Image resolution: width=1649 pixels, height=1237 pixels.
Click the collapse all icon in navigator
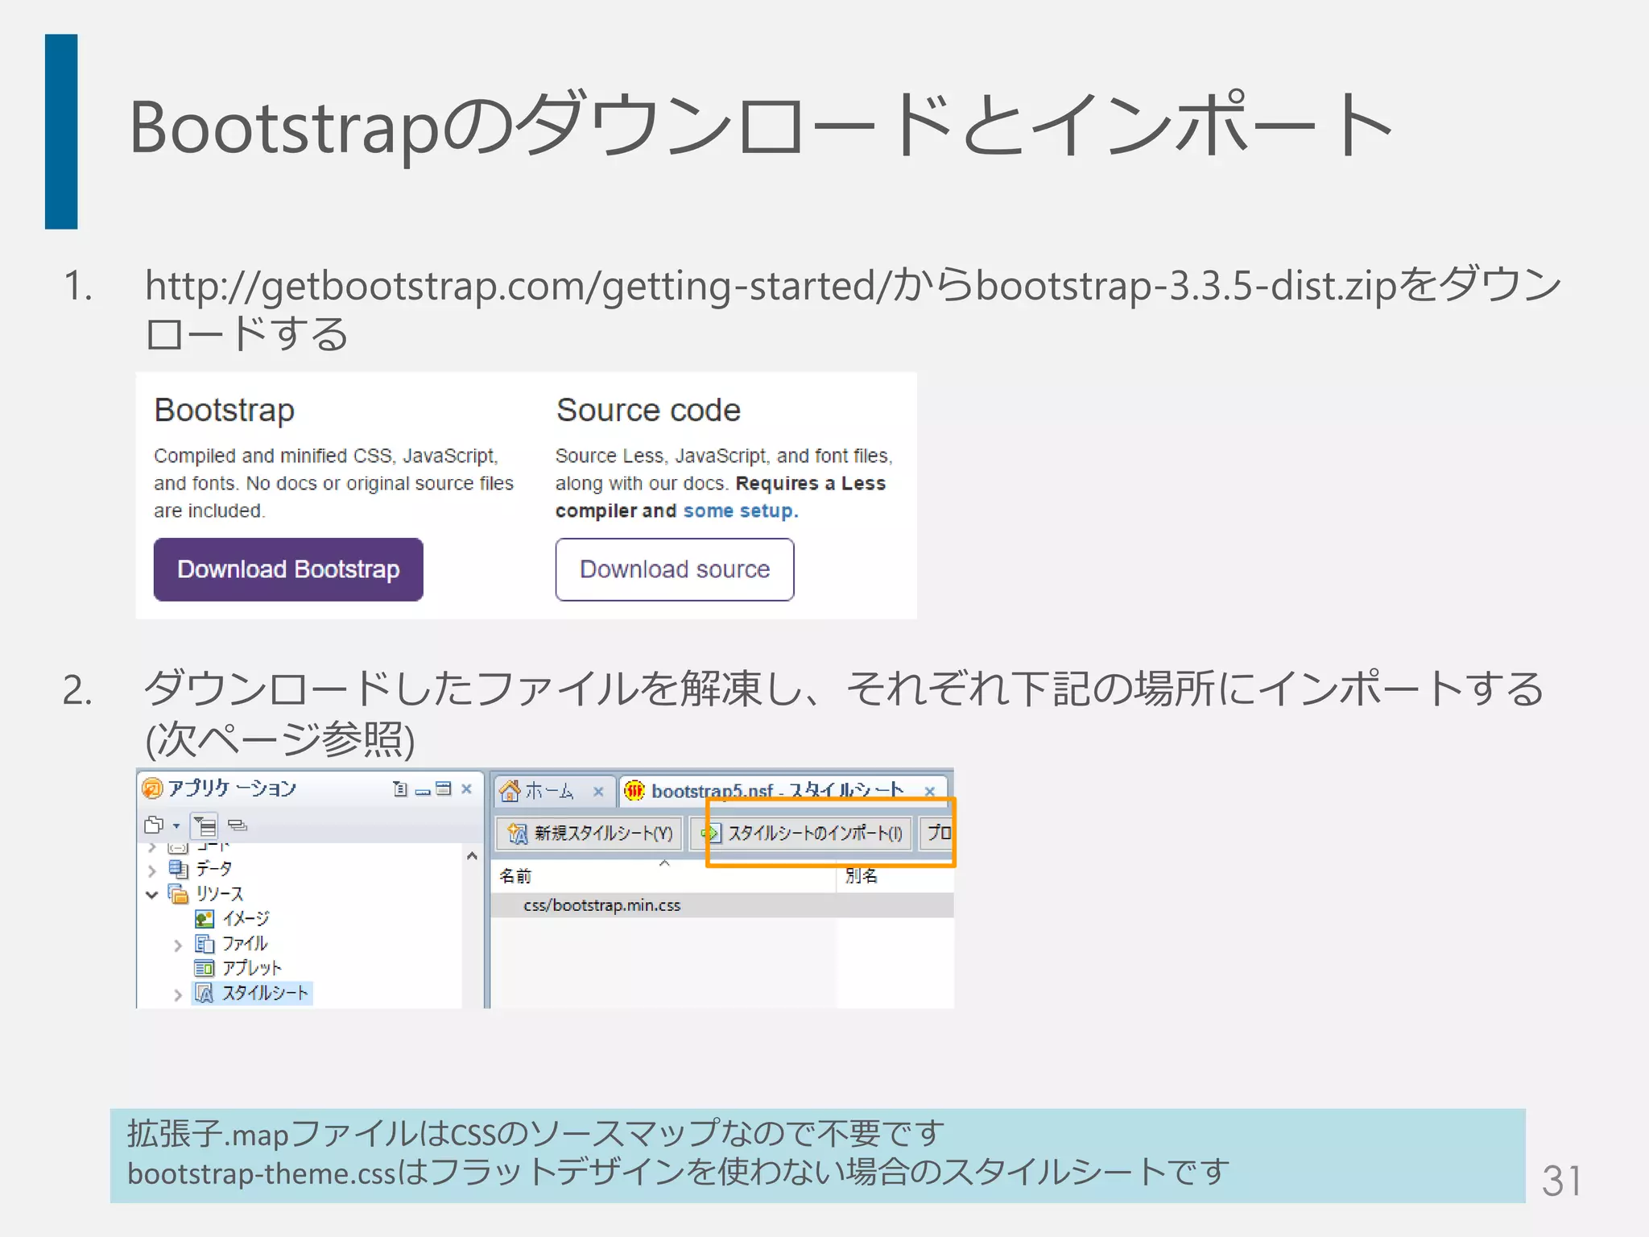(238, 825)
